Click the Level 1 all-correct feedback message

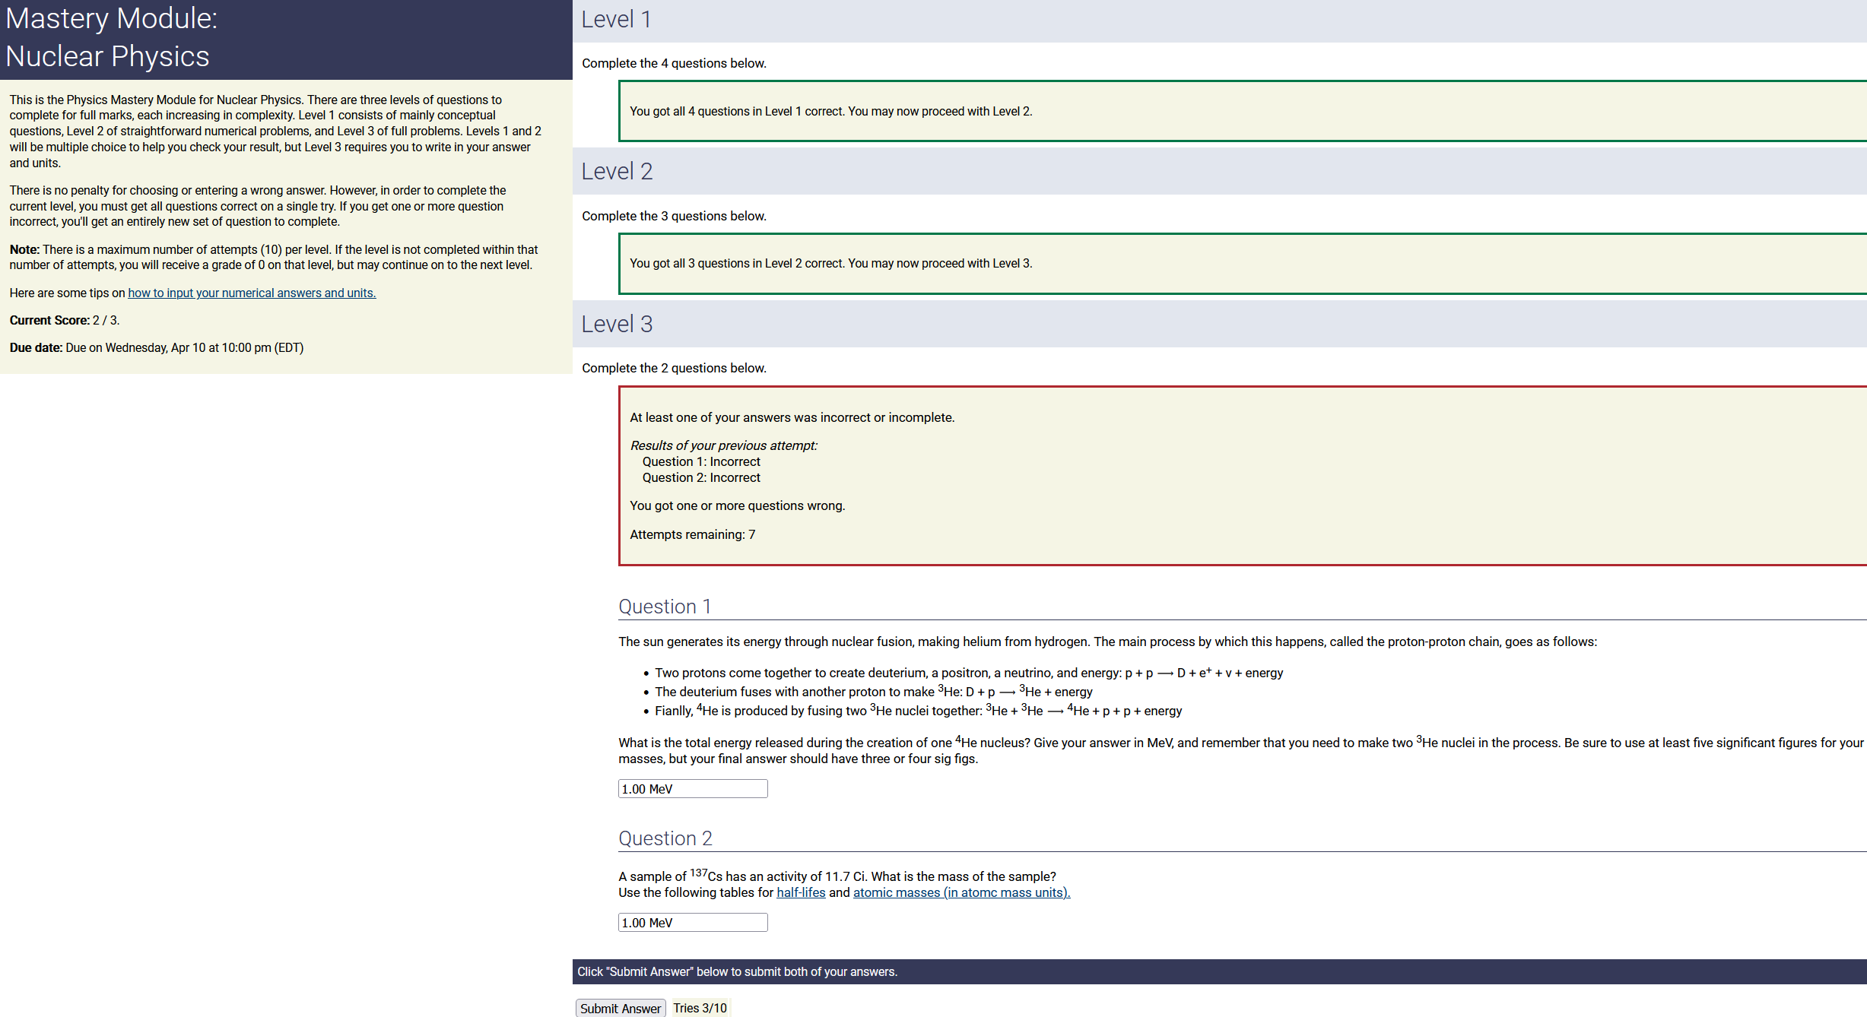pyautogui.click(x=830, y=111)
